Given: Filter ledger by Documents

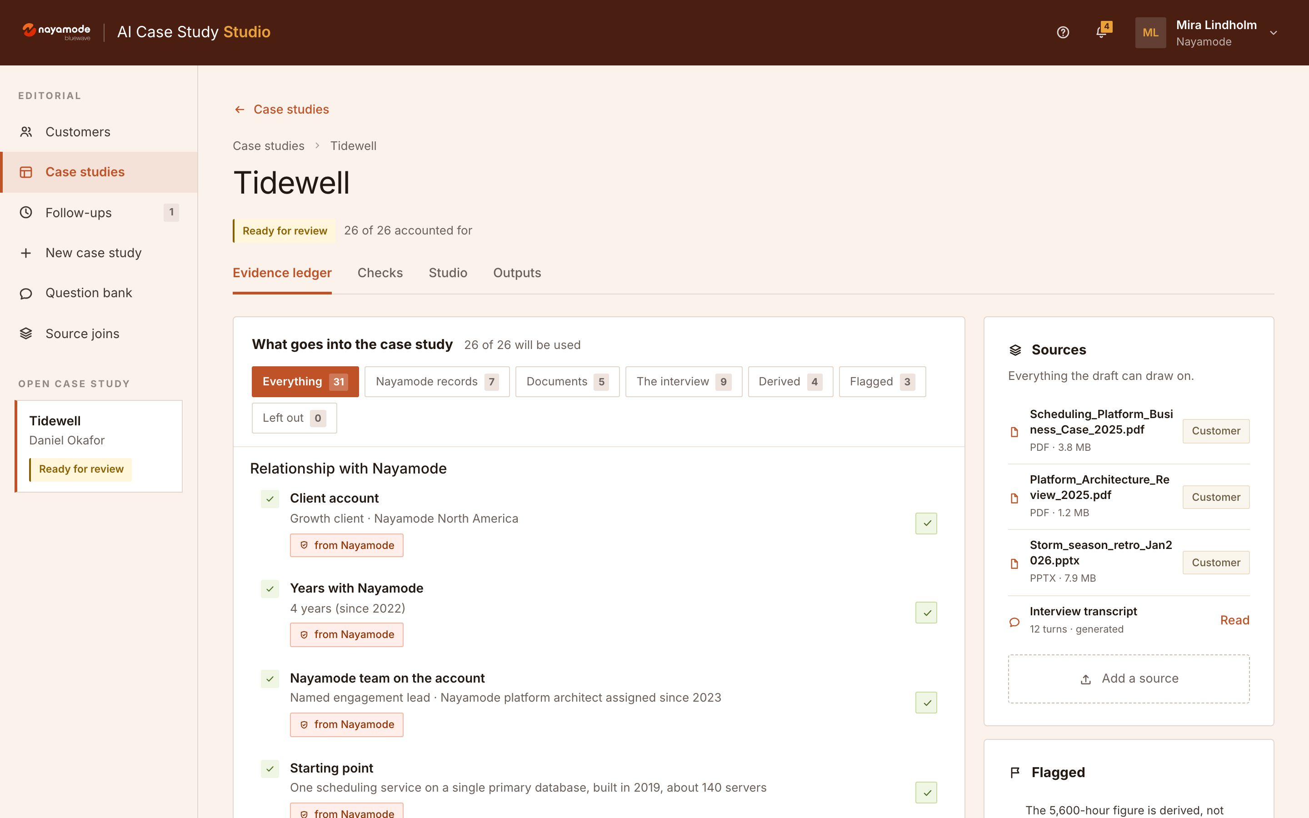Looking at the screenshot, I should click(x=567, y=381).
